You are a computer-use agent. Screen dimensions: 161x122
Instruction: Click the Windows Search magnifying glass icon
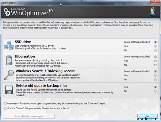coord(9,75)
